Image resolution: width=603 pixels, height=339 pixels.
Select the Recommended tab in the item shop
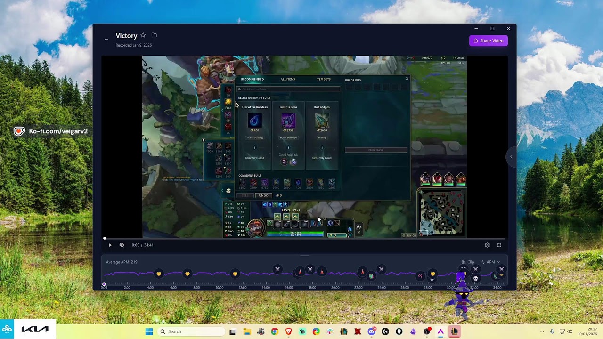coord(253,79)
